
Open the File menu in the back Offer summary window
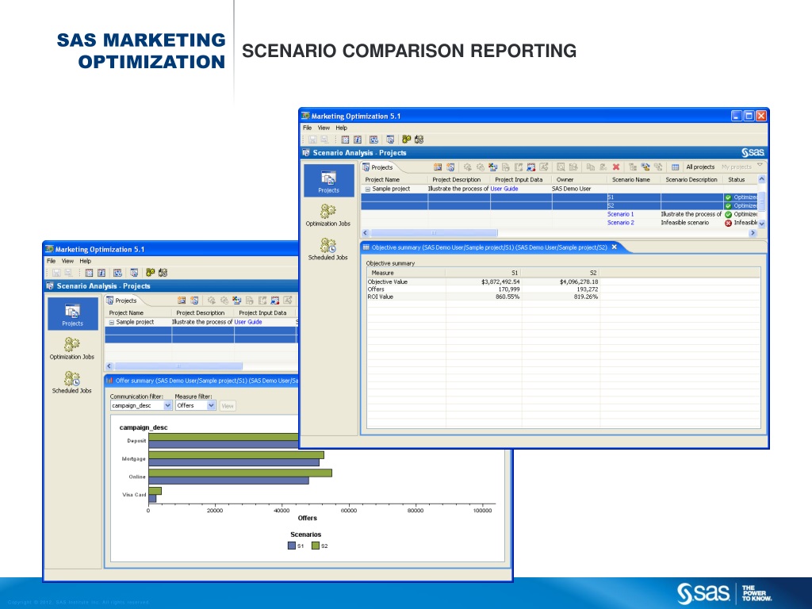(x=52, y=261)
